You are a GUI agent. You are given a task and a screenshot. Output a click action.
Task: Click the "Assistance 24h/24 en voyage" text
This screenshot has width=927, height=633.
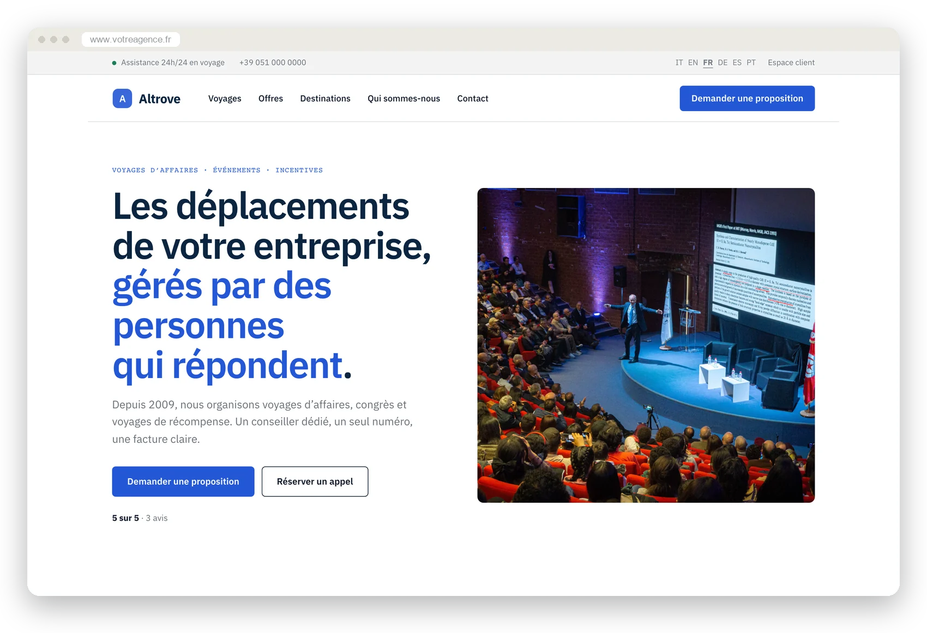pos(173,63)
